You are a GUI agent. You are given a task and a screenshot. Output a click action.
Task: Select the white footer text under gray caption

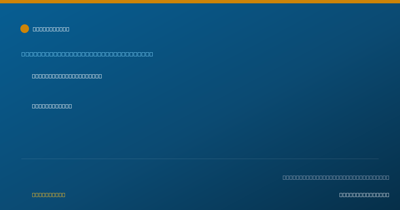364,195
